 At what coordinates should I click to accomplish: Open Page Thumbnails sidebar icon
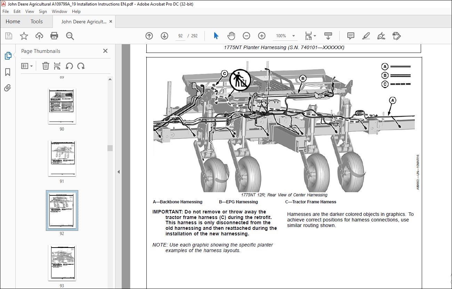tap(8, 56)
